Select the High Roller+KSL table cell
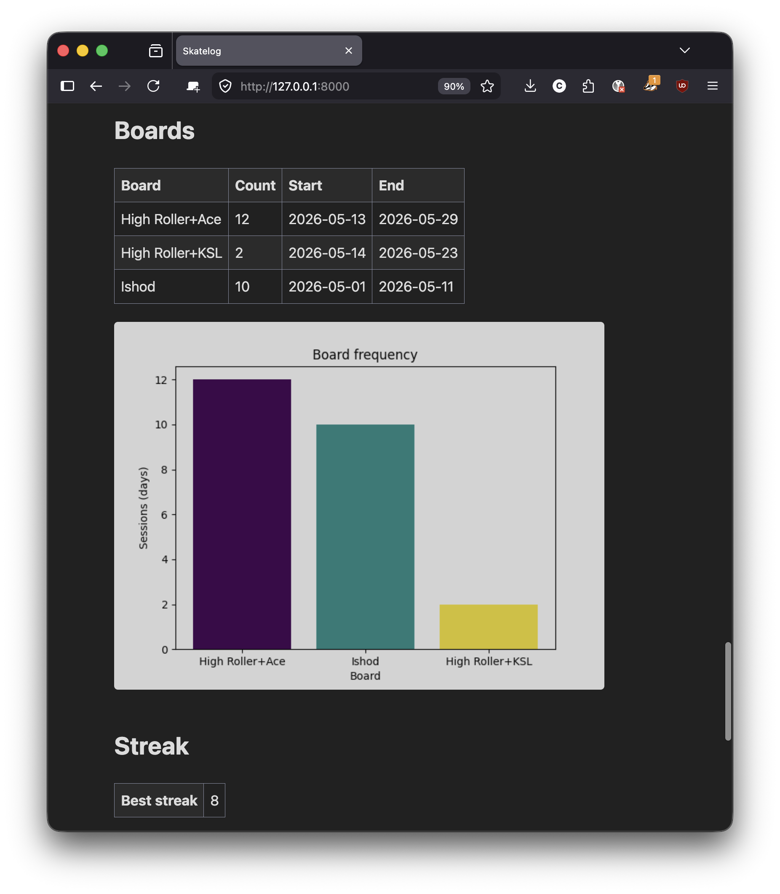 click(171, 253)
